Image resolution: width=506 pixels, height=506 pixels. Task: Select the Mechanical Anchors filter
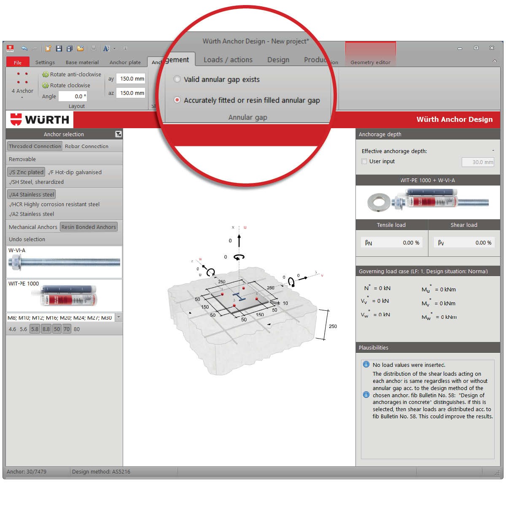(33, 227)
